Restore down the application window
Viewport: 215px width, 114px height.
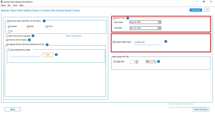pyautogui.click(x=204, y=2)
